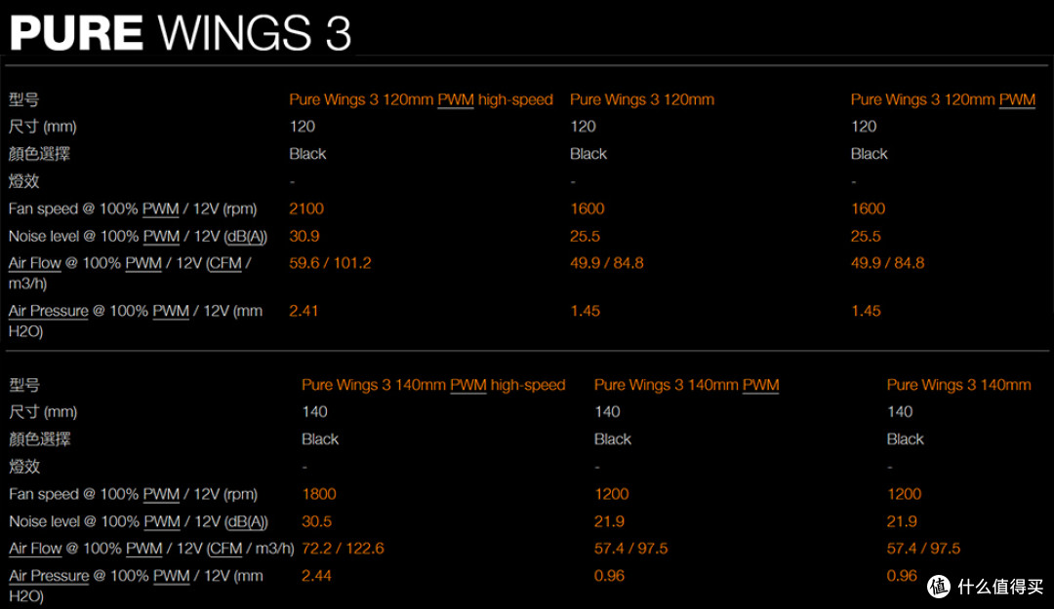The image size is (1054, 609).
Task: Click the 2.41 air pressure value
Action: pos(304,311)
